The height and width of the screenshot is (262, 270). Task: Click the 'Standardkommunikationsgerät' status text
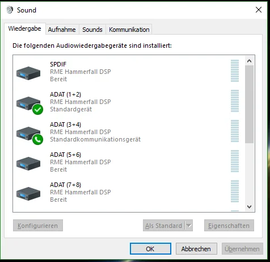point(95,139)
